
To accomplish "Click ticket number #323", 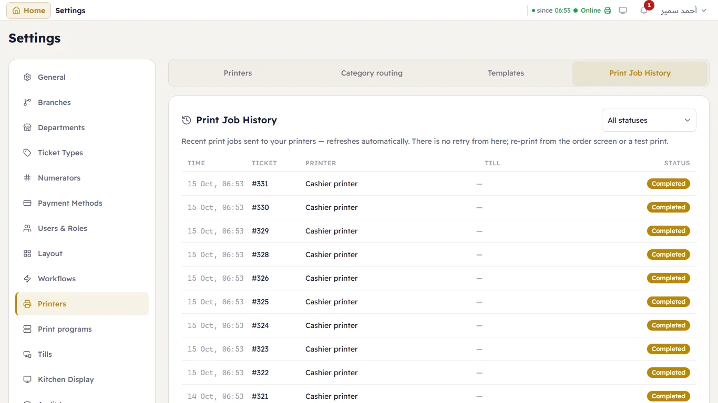I will (x=260, y=349).
